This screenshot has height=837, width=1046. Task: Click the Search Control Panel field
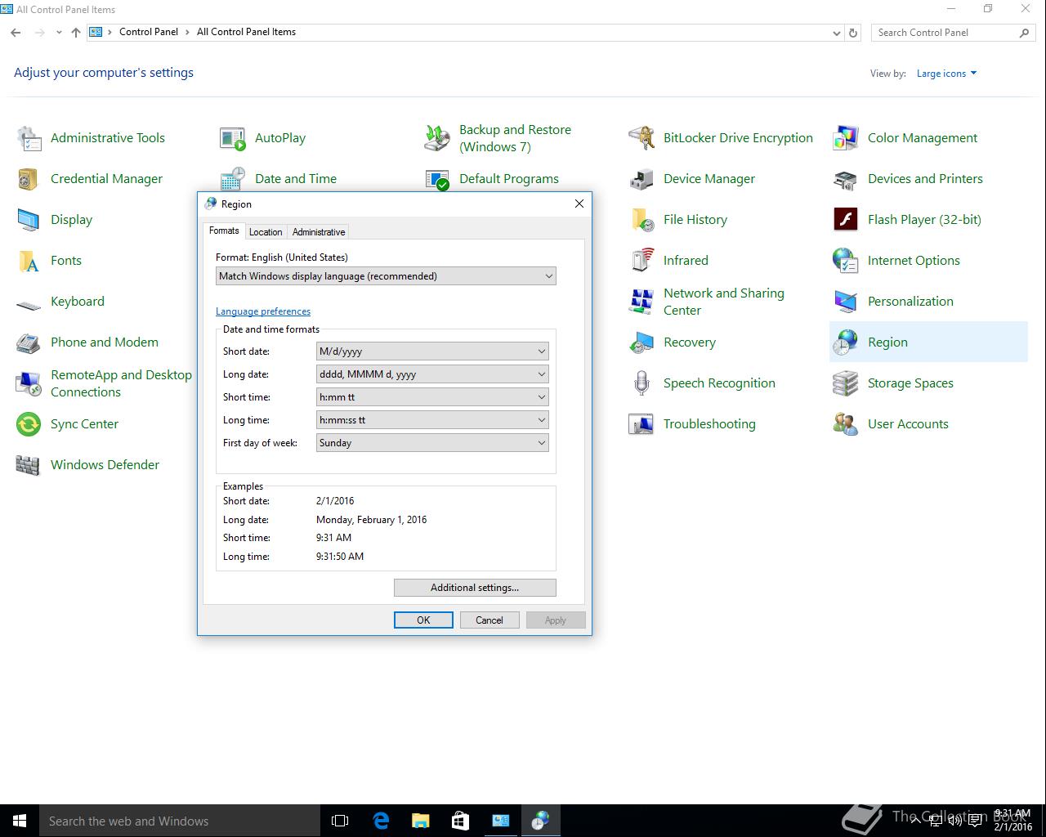953,33
